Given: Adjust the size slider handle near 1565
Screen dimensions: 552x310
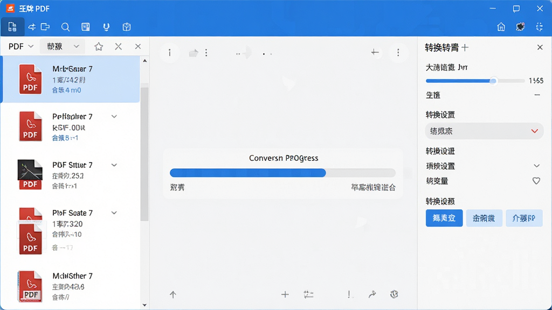Looking at the screenshot, I should point(493,81).
